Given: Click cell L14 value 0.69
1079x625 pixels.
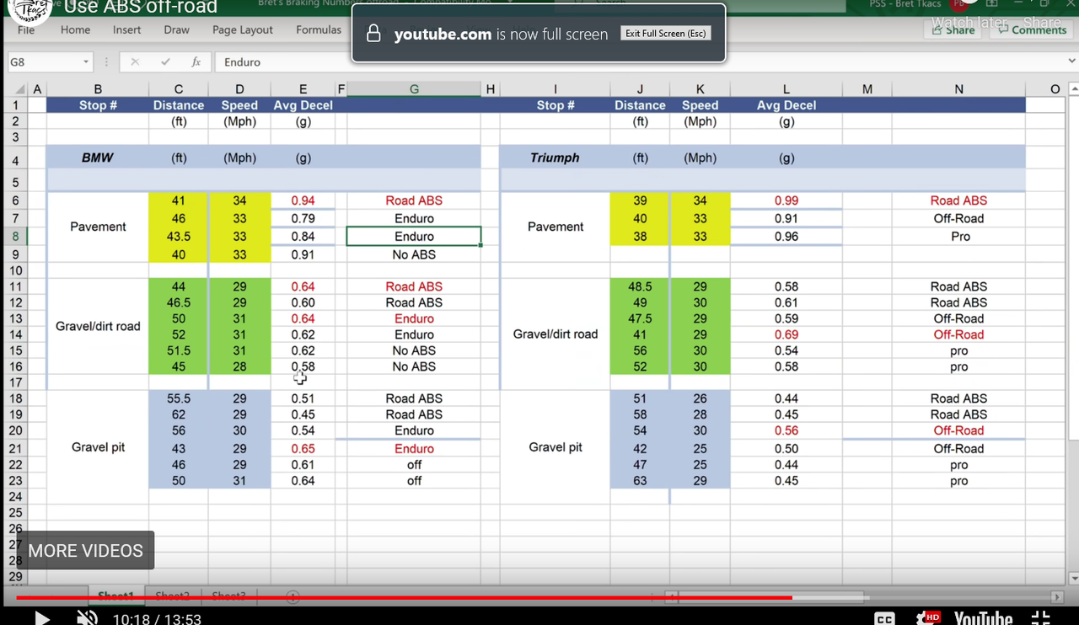Looking at the screenshot, I should click(x=786, y=334).
